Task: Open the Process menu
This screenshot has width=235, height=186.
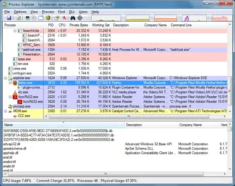Action: tap(48, 12)
